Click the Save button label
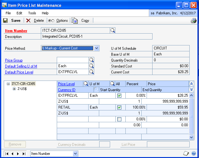Screen dimensions: 199x158 [x=16, y=21]
